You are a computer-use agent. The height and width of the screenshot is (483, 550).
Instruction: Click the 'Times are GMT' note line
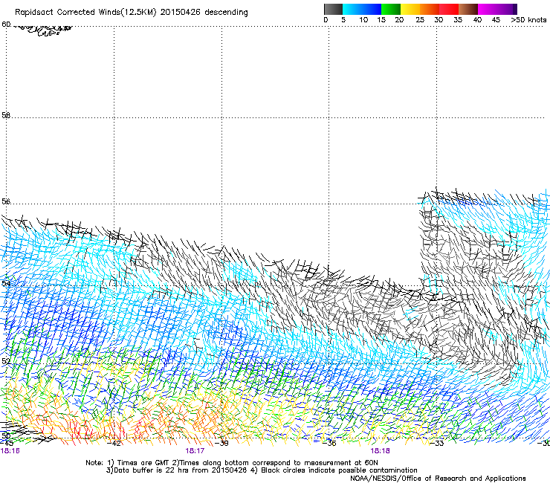232,463
